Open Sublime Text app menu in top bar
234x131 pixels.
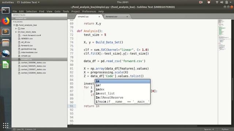(x=29, y=2)
